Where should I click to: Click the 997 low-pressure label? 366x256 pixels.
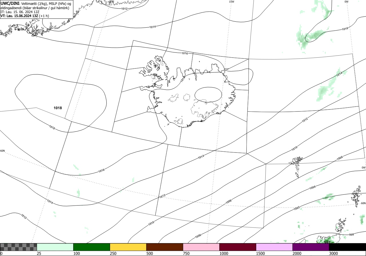(327, 243)
